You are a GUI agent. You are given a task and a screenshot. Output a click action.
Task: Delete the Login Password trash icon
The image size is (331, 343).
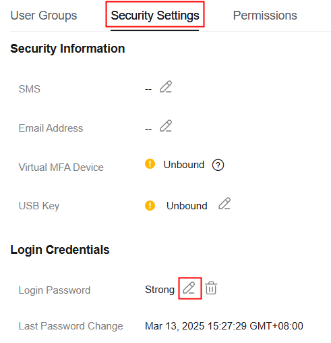click(211, 288)
